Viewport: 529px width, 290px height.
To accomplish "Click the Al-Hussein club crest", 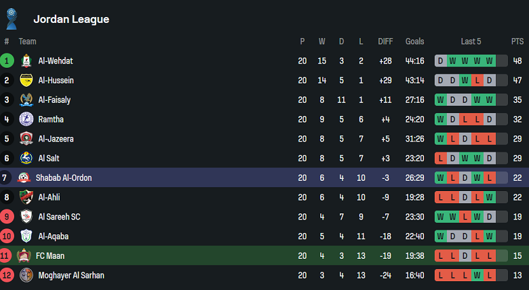I will click(26, 81).
